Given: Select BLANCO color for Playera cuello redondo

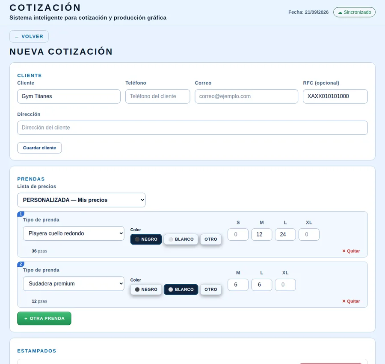Looking at the screenshot, I should tap(181, 239).
